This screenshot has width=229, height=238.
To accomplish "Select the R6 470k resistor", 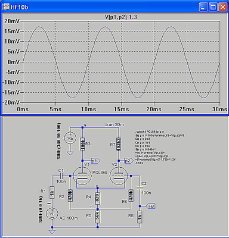I will [x=131, y=195].
